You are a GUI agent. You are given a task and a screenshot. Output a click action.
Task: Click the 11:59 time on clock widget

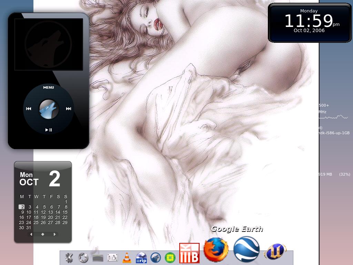click(309, 21)
